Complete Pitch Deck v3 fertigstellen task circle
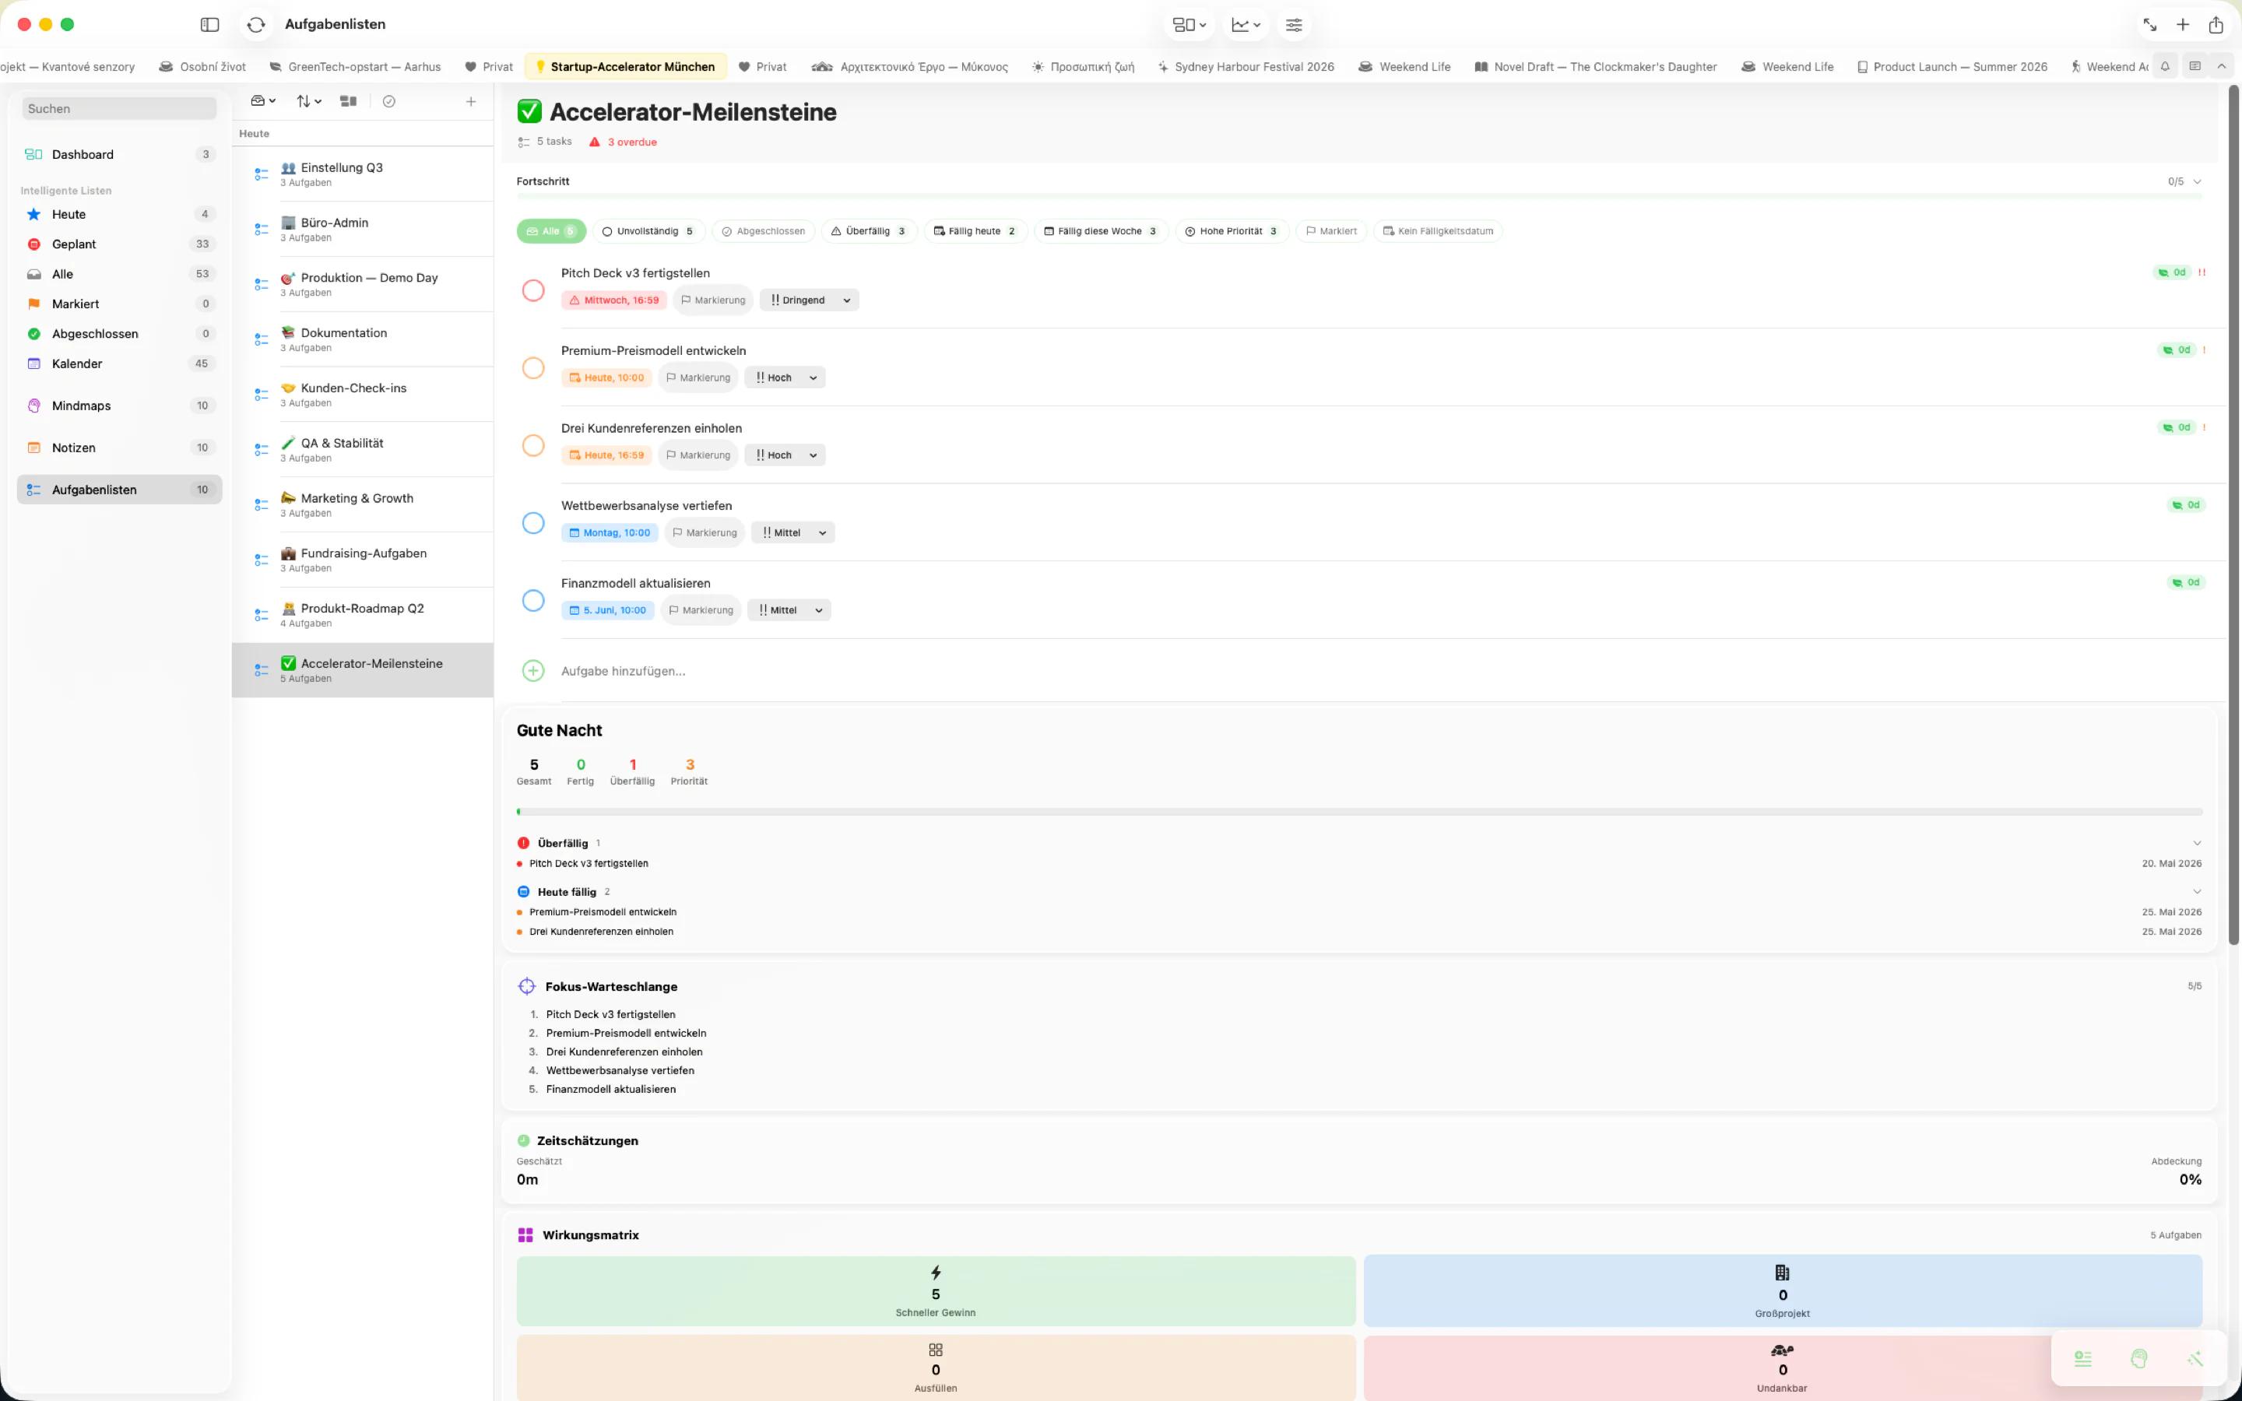The width and height of the screenshot is (2242, 1401). (x=532, y=291)
